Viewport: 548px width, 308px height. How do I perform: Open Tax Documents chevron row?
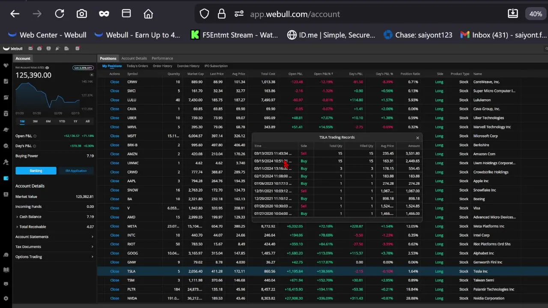point(54,247)
